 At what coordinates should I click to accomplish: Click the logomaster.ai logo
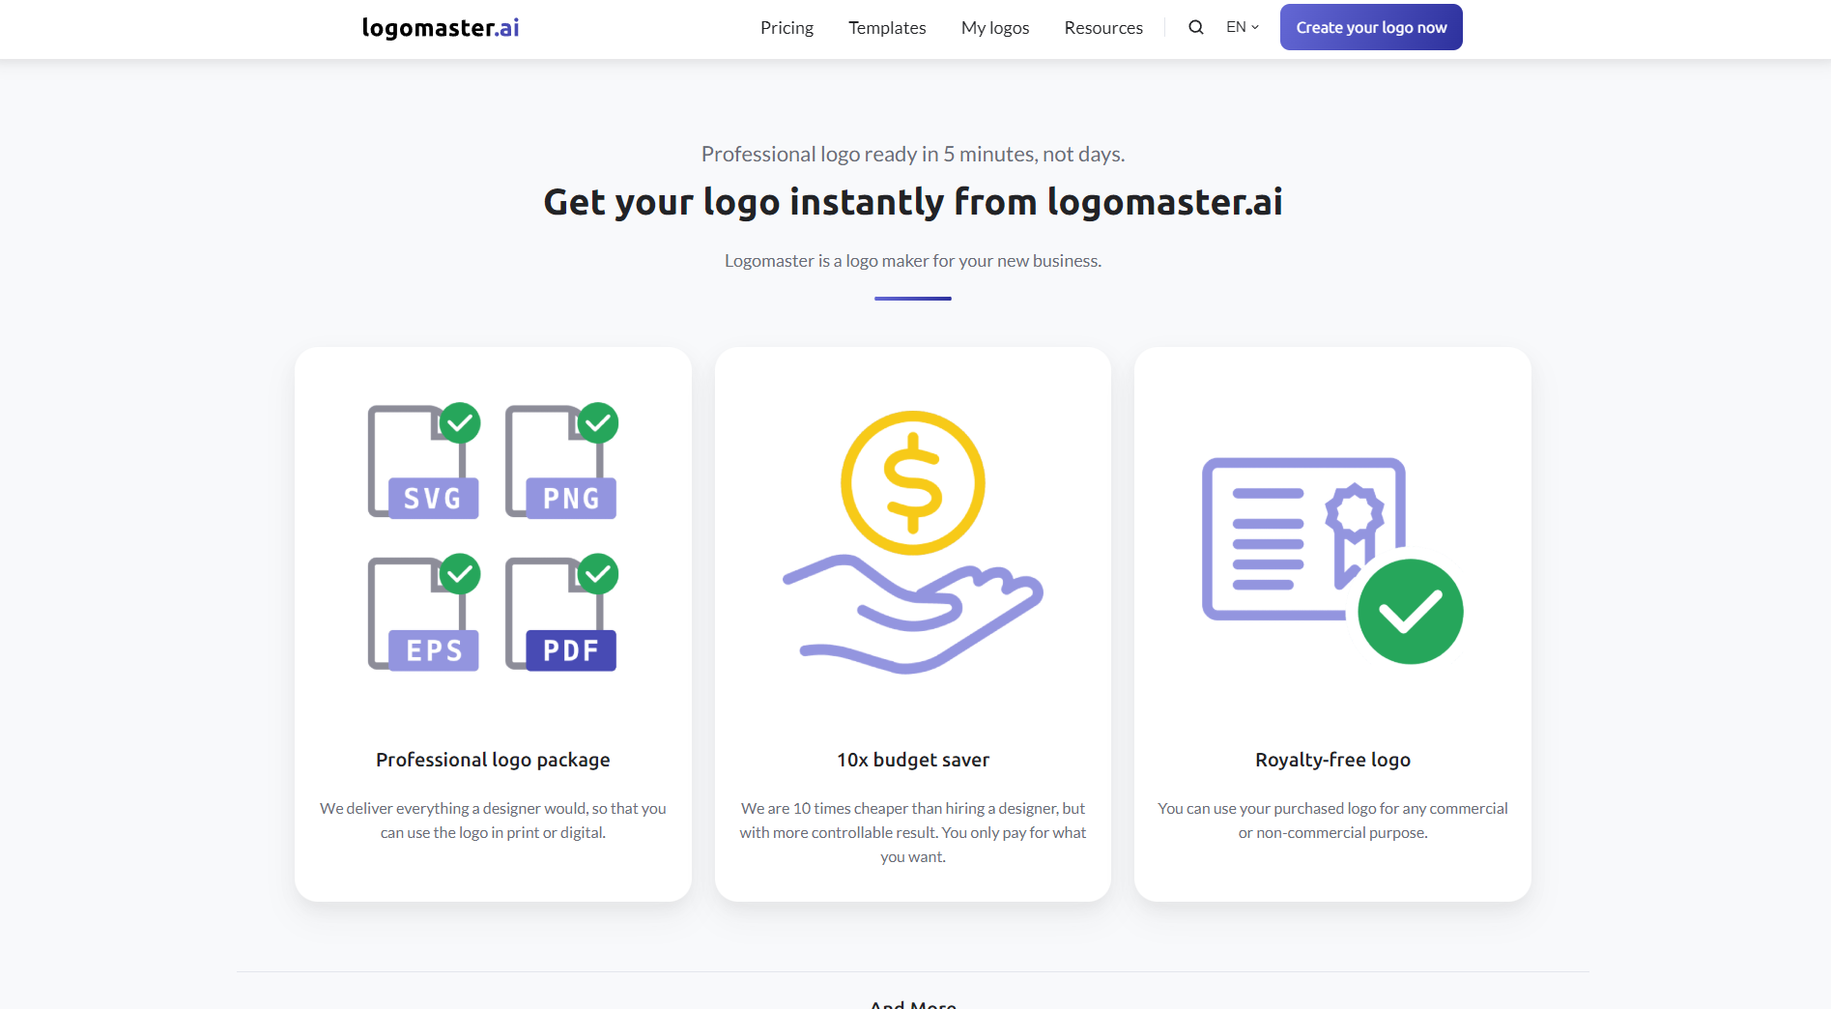(x=440, y=27)
